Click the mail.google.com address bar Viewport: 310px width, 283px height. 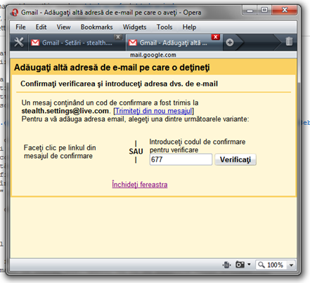click(153, 55)
